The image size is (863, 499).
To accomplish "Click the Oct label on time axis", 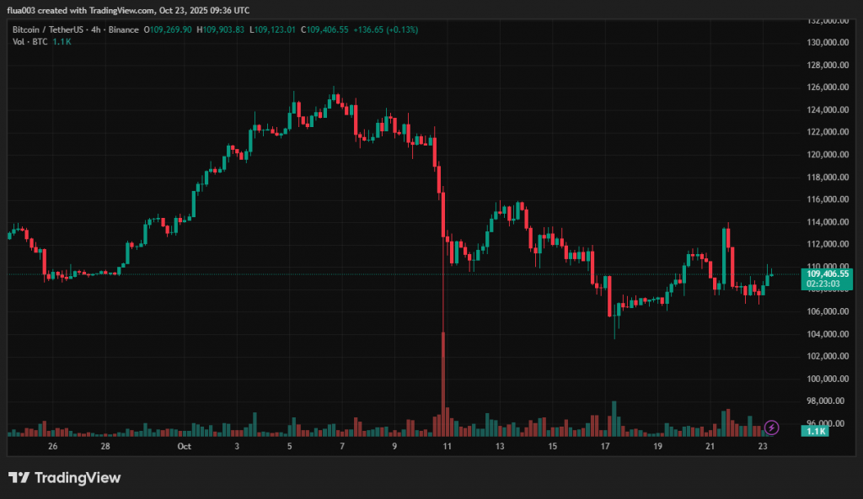I will point(184,445).
